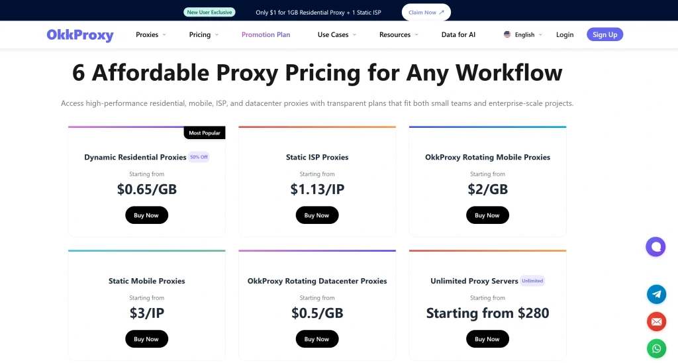
Task: Expand the Pricing dropdown menu
Action: 203,34
